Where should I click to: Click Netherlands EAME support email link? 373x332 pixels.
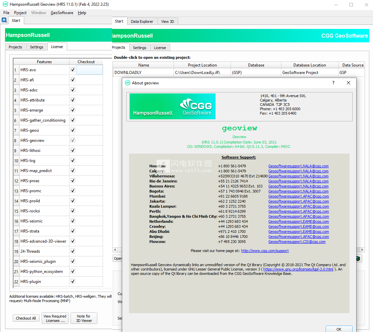coord(298,221)
